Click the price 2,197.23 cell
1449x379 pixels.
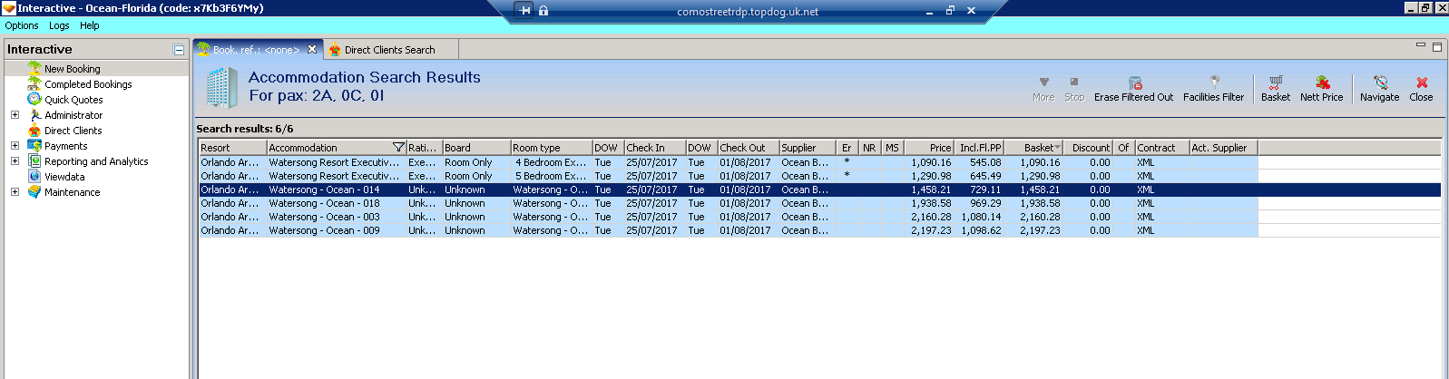point(928,230)
